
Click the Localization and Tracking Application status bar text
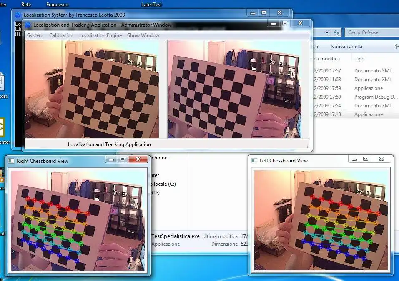[x=109, y=144]
